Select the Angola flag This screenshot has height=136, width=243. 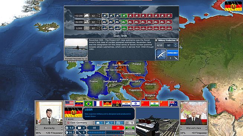tap(117, 104)
